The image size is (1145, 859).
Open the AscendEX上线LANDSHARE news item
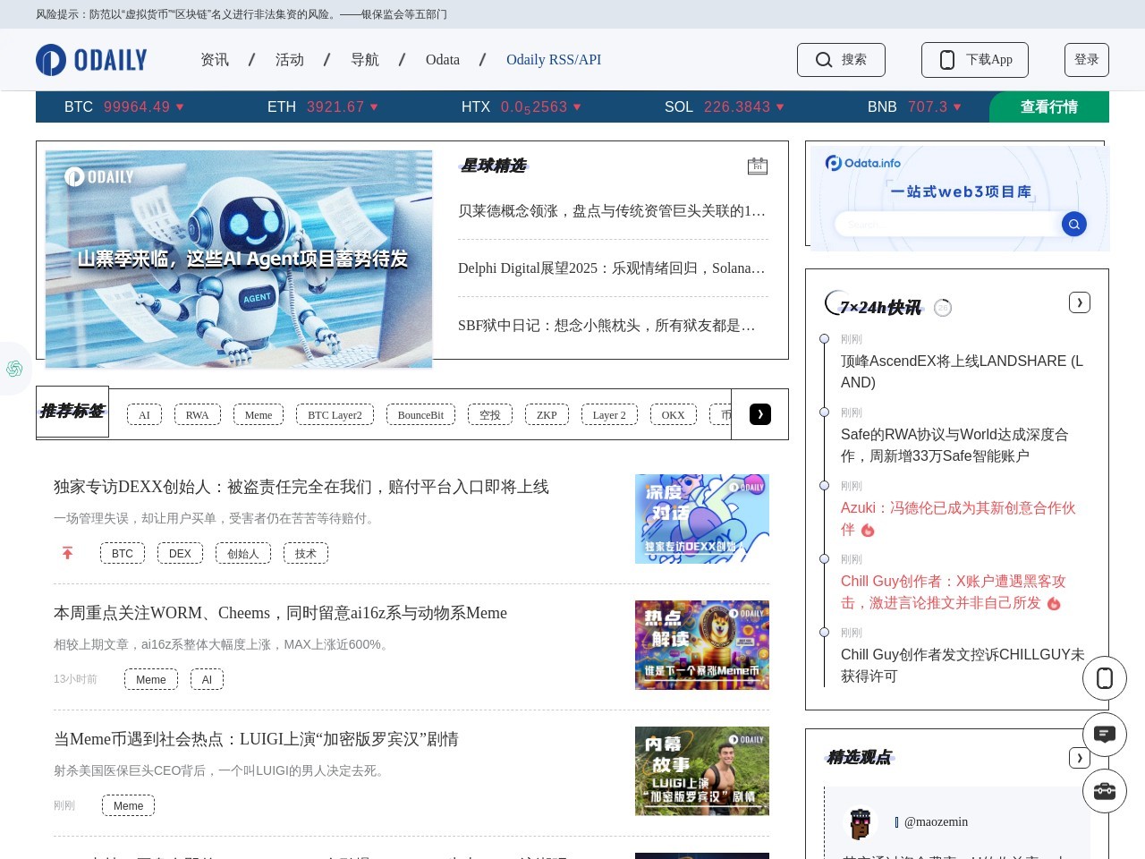963,371
